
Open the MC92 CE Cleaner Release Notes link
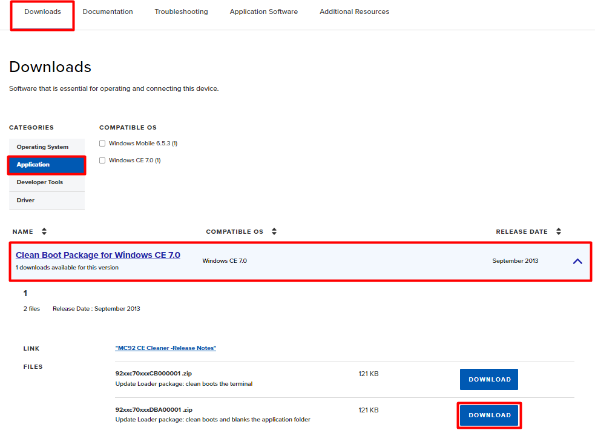click(165, 348)
